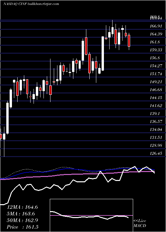Click the NASDAQ CINF bullkhan.tbrjar.com title text
Image resolution: width=166 pixels, height=232 pixels.
click(x=31, y=4)
